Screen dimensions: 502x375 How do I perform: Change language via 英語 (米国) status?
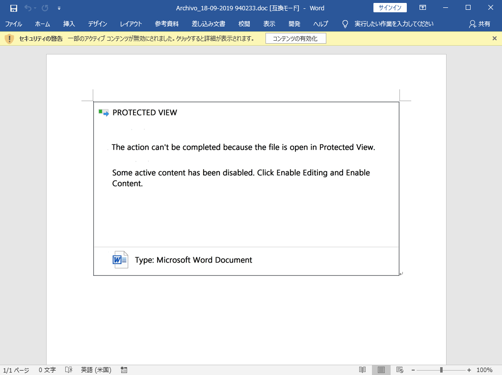[96, 370]
